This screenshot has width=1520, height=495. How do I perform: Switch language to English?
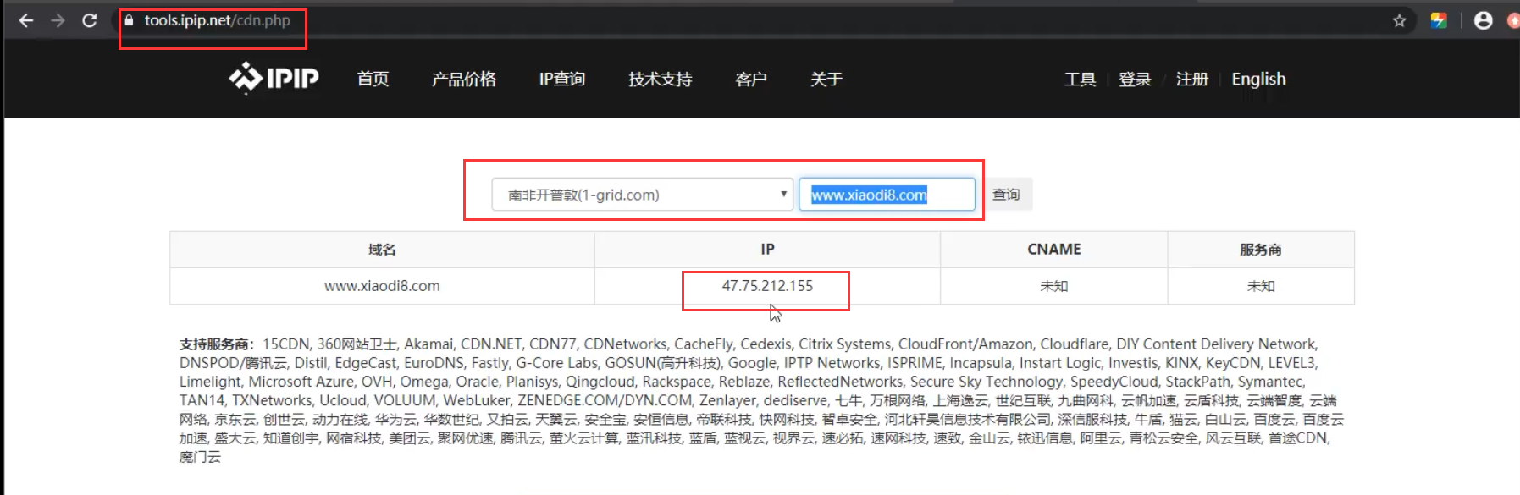point(1258,80)
